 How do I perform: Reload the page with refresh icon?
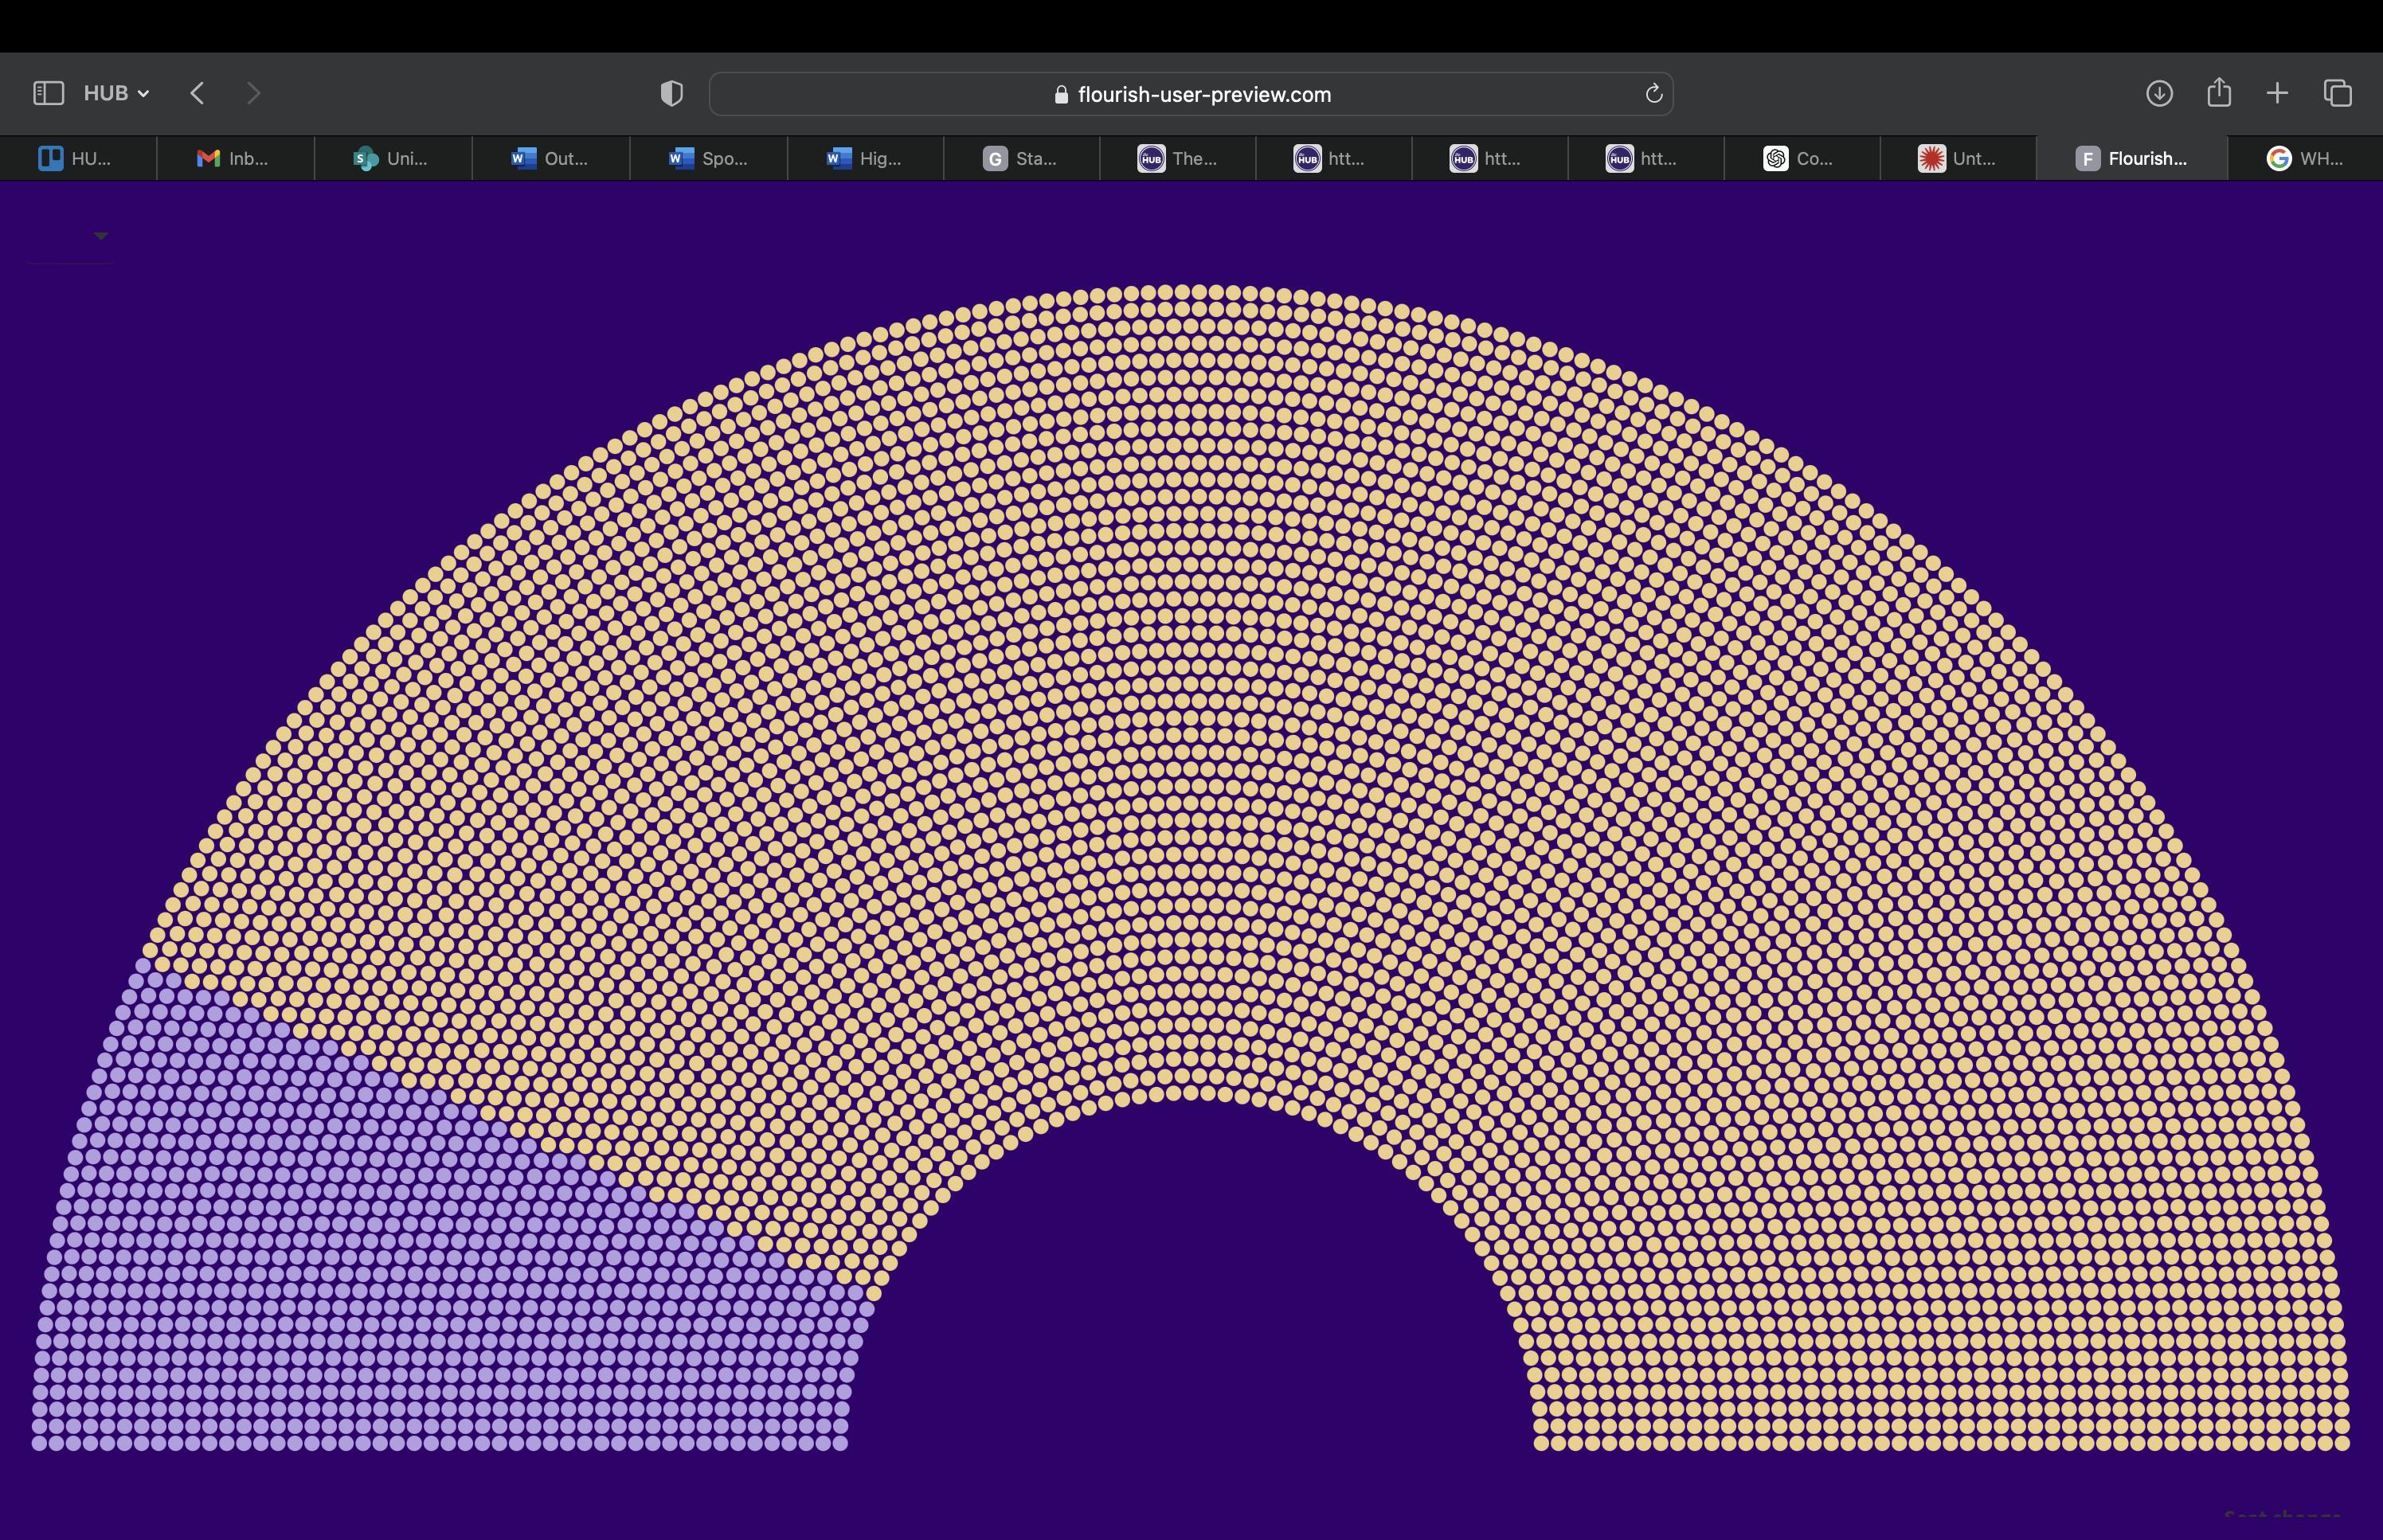point(1653,94)
